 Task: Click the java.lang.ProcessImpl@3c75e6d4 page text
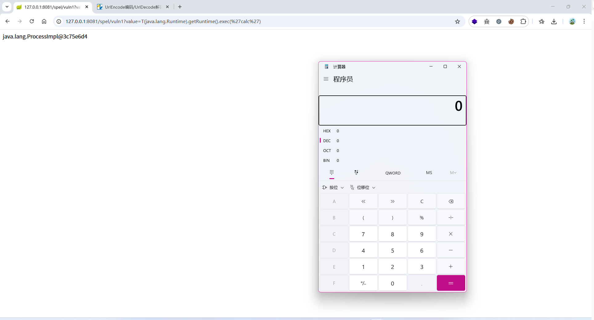pyautogui.click(x=45, y=36)
